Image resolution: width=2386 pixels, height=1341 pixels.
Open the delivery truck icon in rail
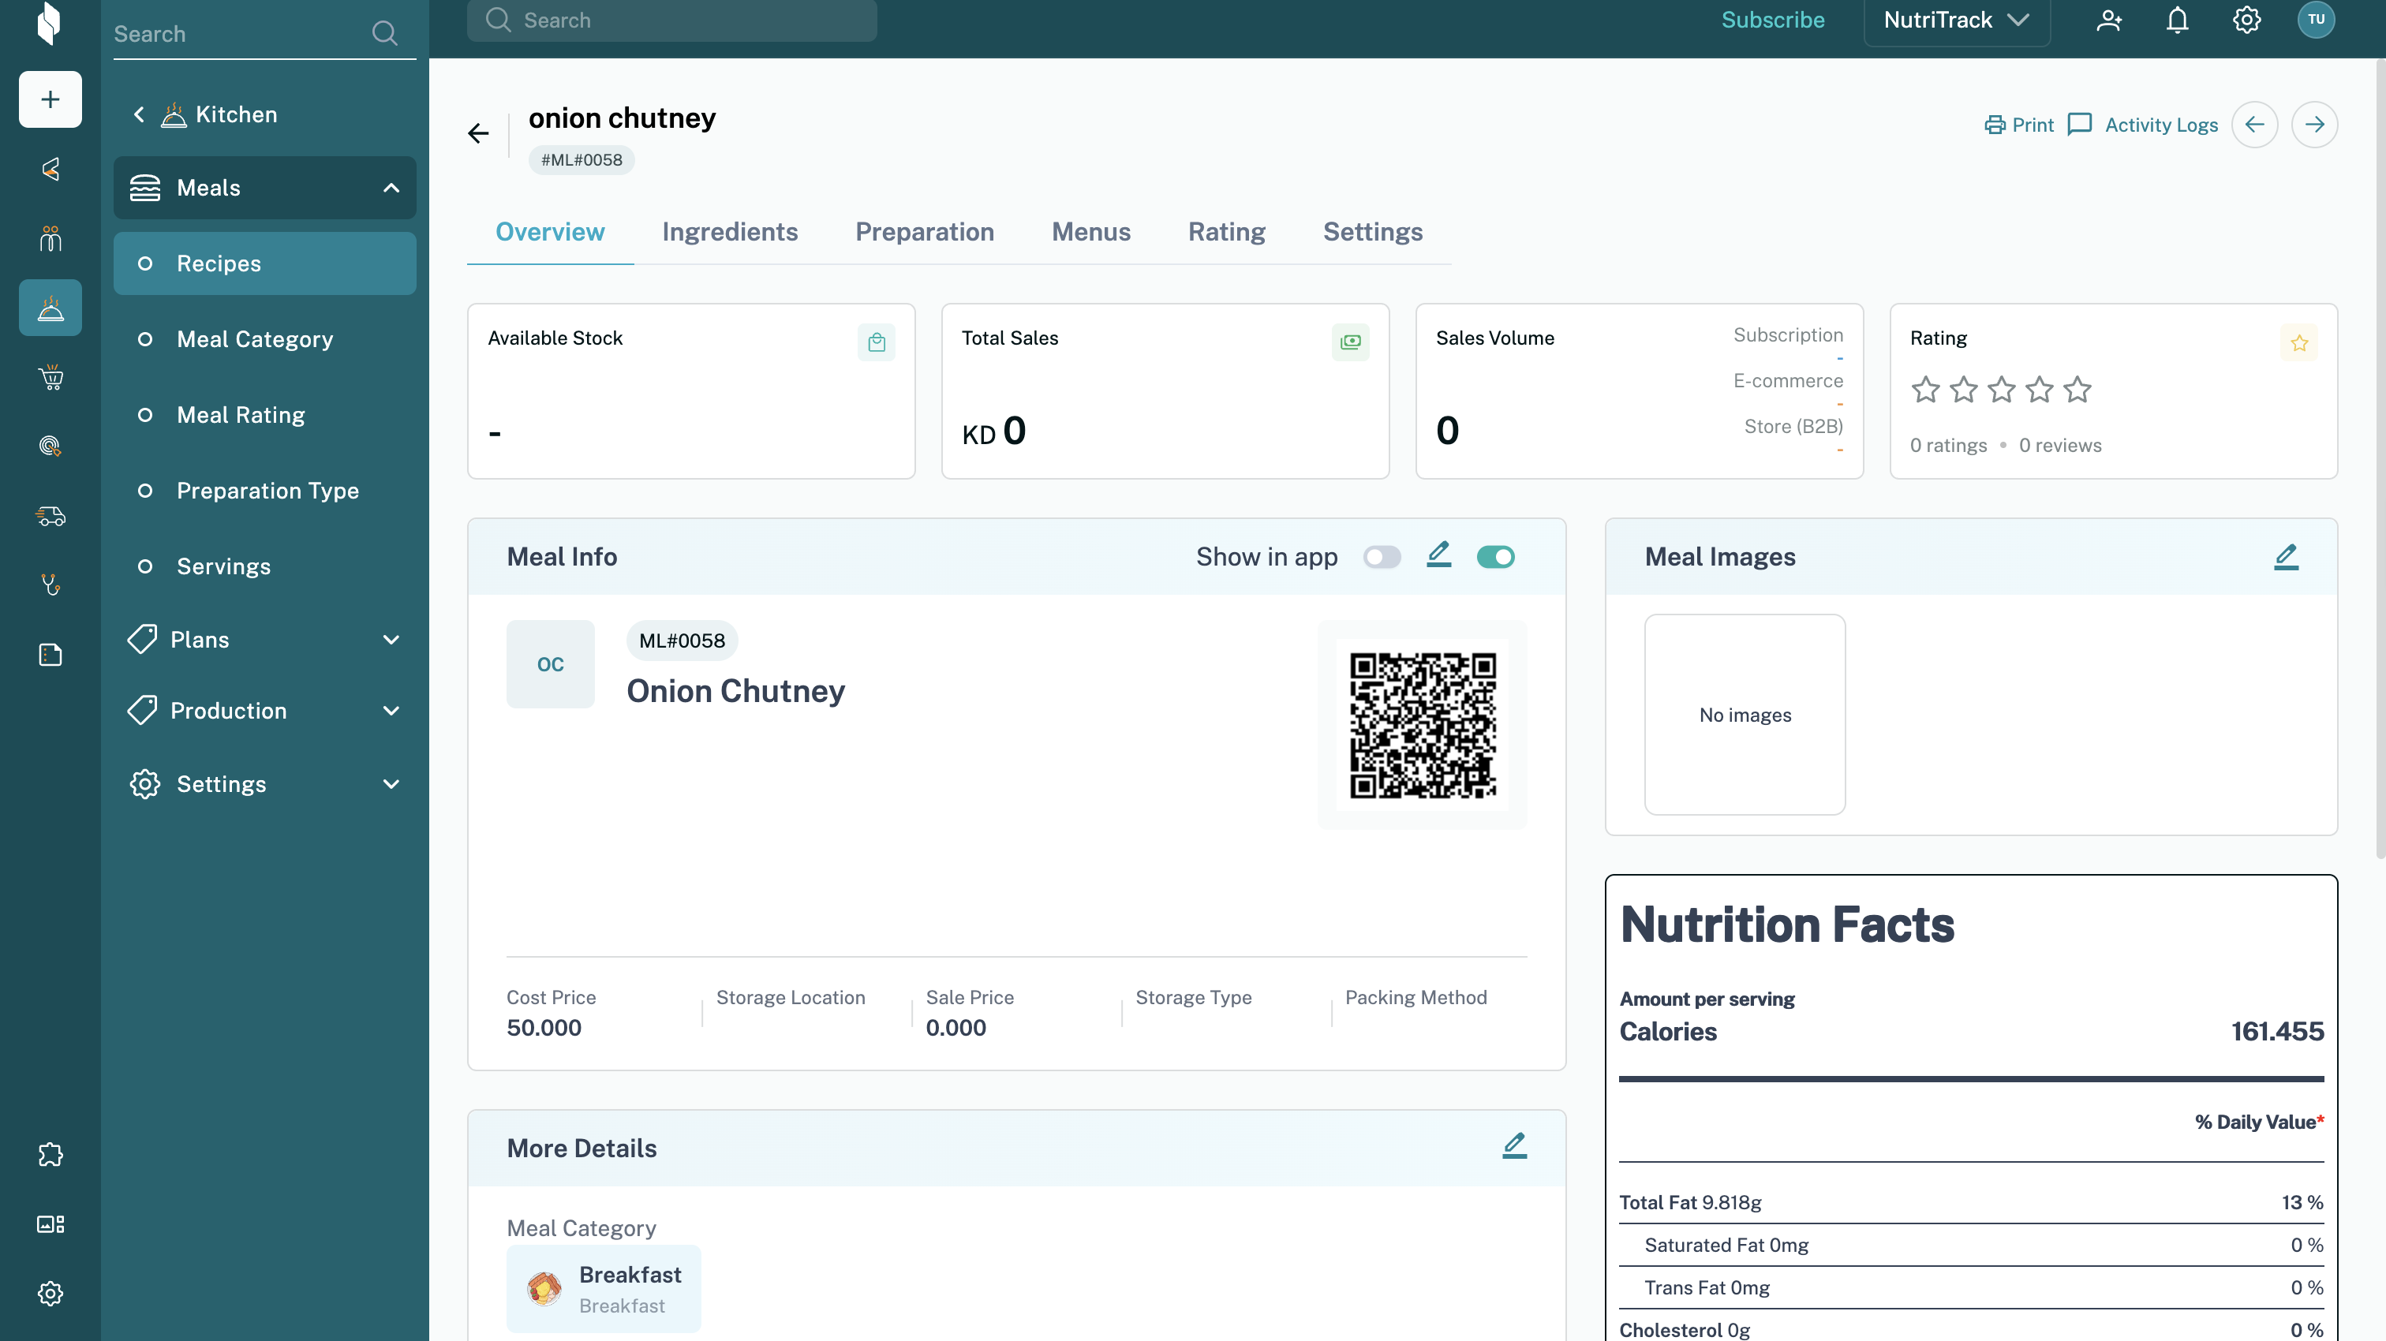click(x=50, y=516)
